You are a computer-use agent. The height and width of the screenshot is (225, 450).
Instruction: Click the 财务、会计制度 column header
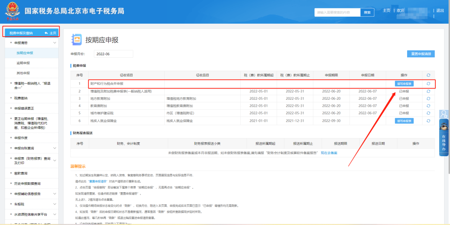(x=128, y=143)
